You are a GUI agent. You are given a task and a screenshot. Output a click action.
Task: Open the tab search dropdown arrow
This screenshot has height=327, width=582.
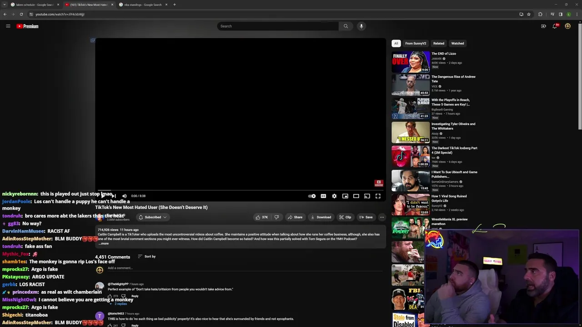pyautogui.click(x=4, y=5)
